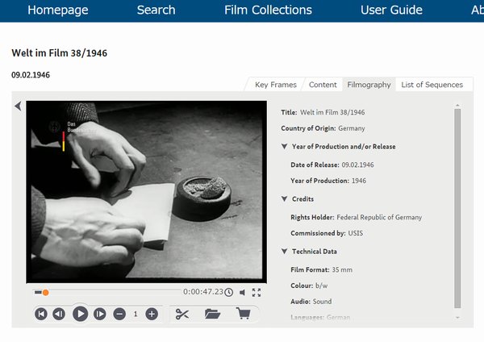Image resolution: width=484 pixels, height=342 pixels.
Task: Mute the video with speaker icon
Action: [242, 293]
